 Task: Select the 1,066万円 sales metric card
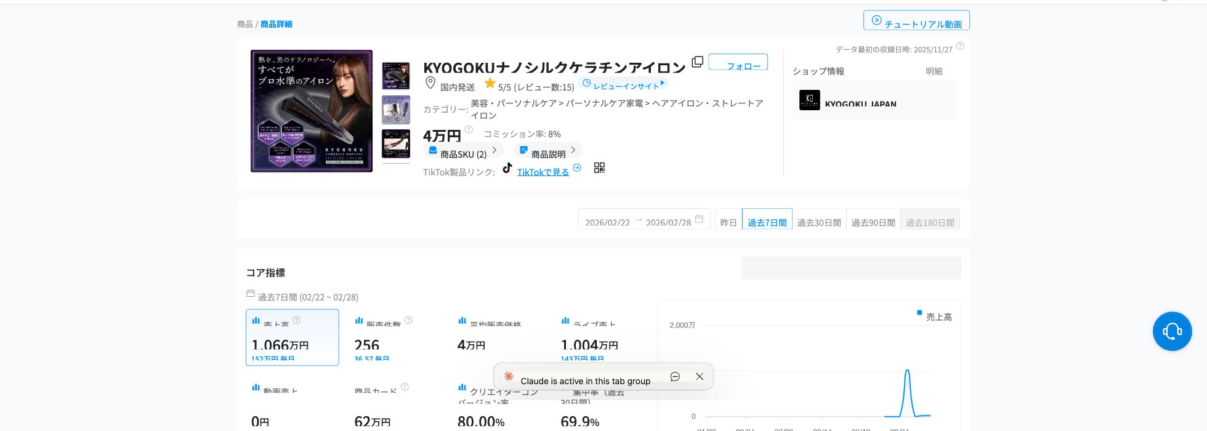point(293,337)
